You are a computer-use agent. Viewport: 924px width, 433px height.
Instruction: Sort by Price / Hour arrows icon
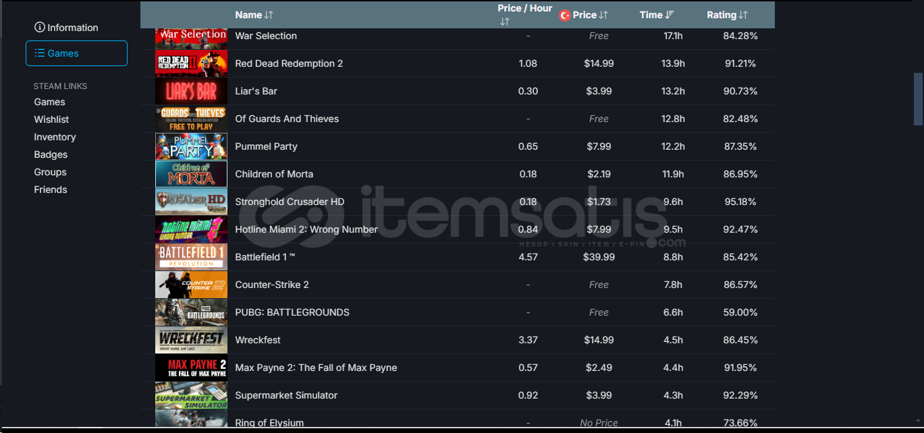pos(504,22)
